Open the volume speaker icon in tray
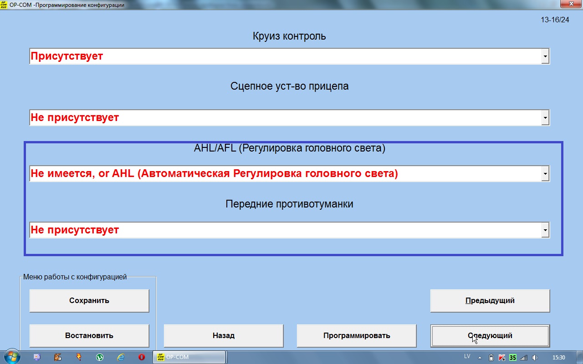Viewport: 583px width, 364px height. [x=535, y=358]
